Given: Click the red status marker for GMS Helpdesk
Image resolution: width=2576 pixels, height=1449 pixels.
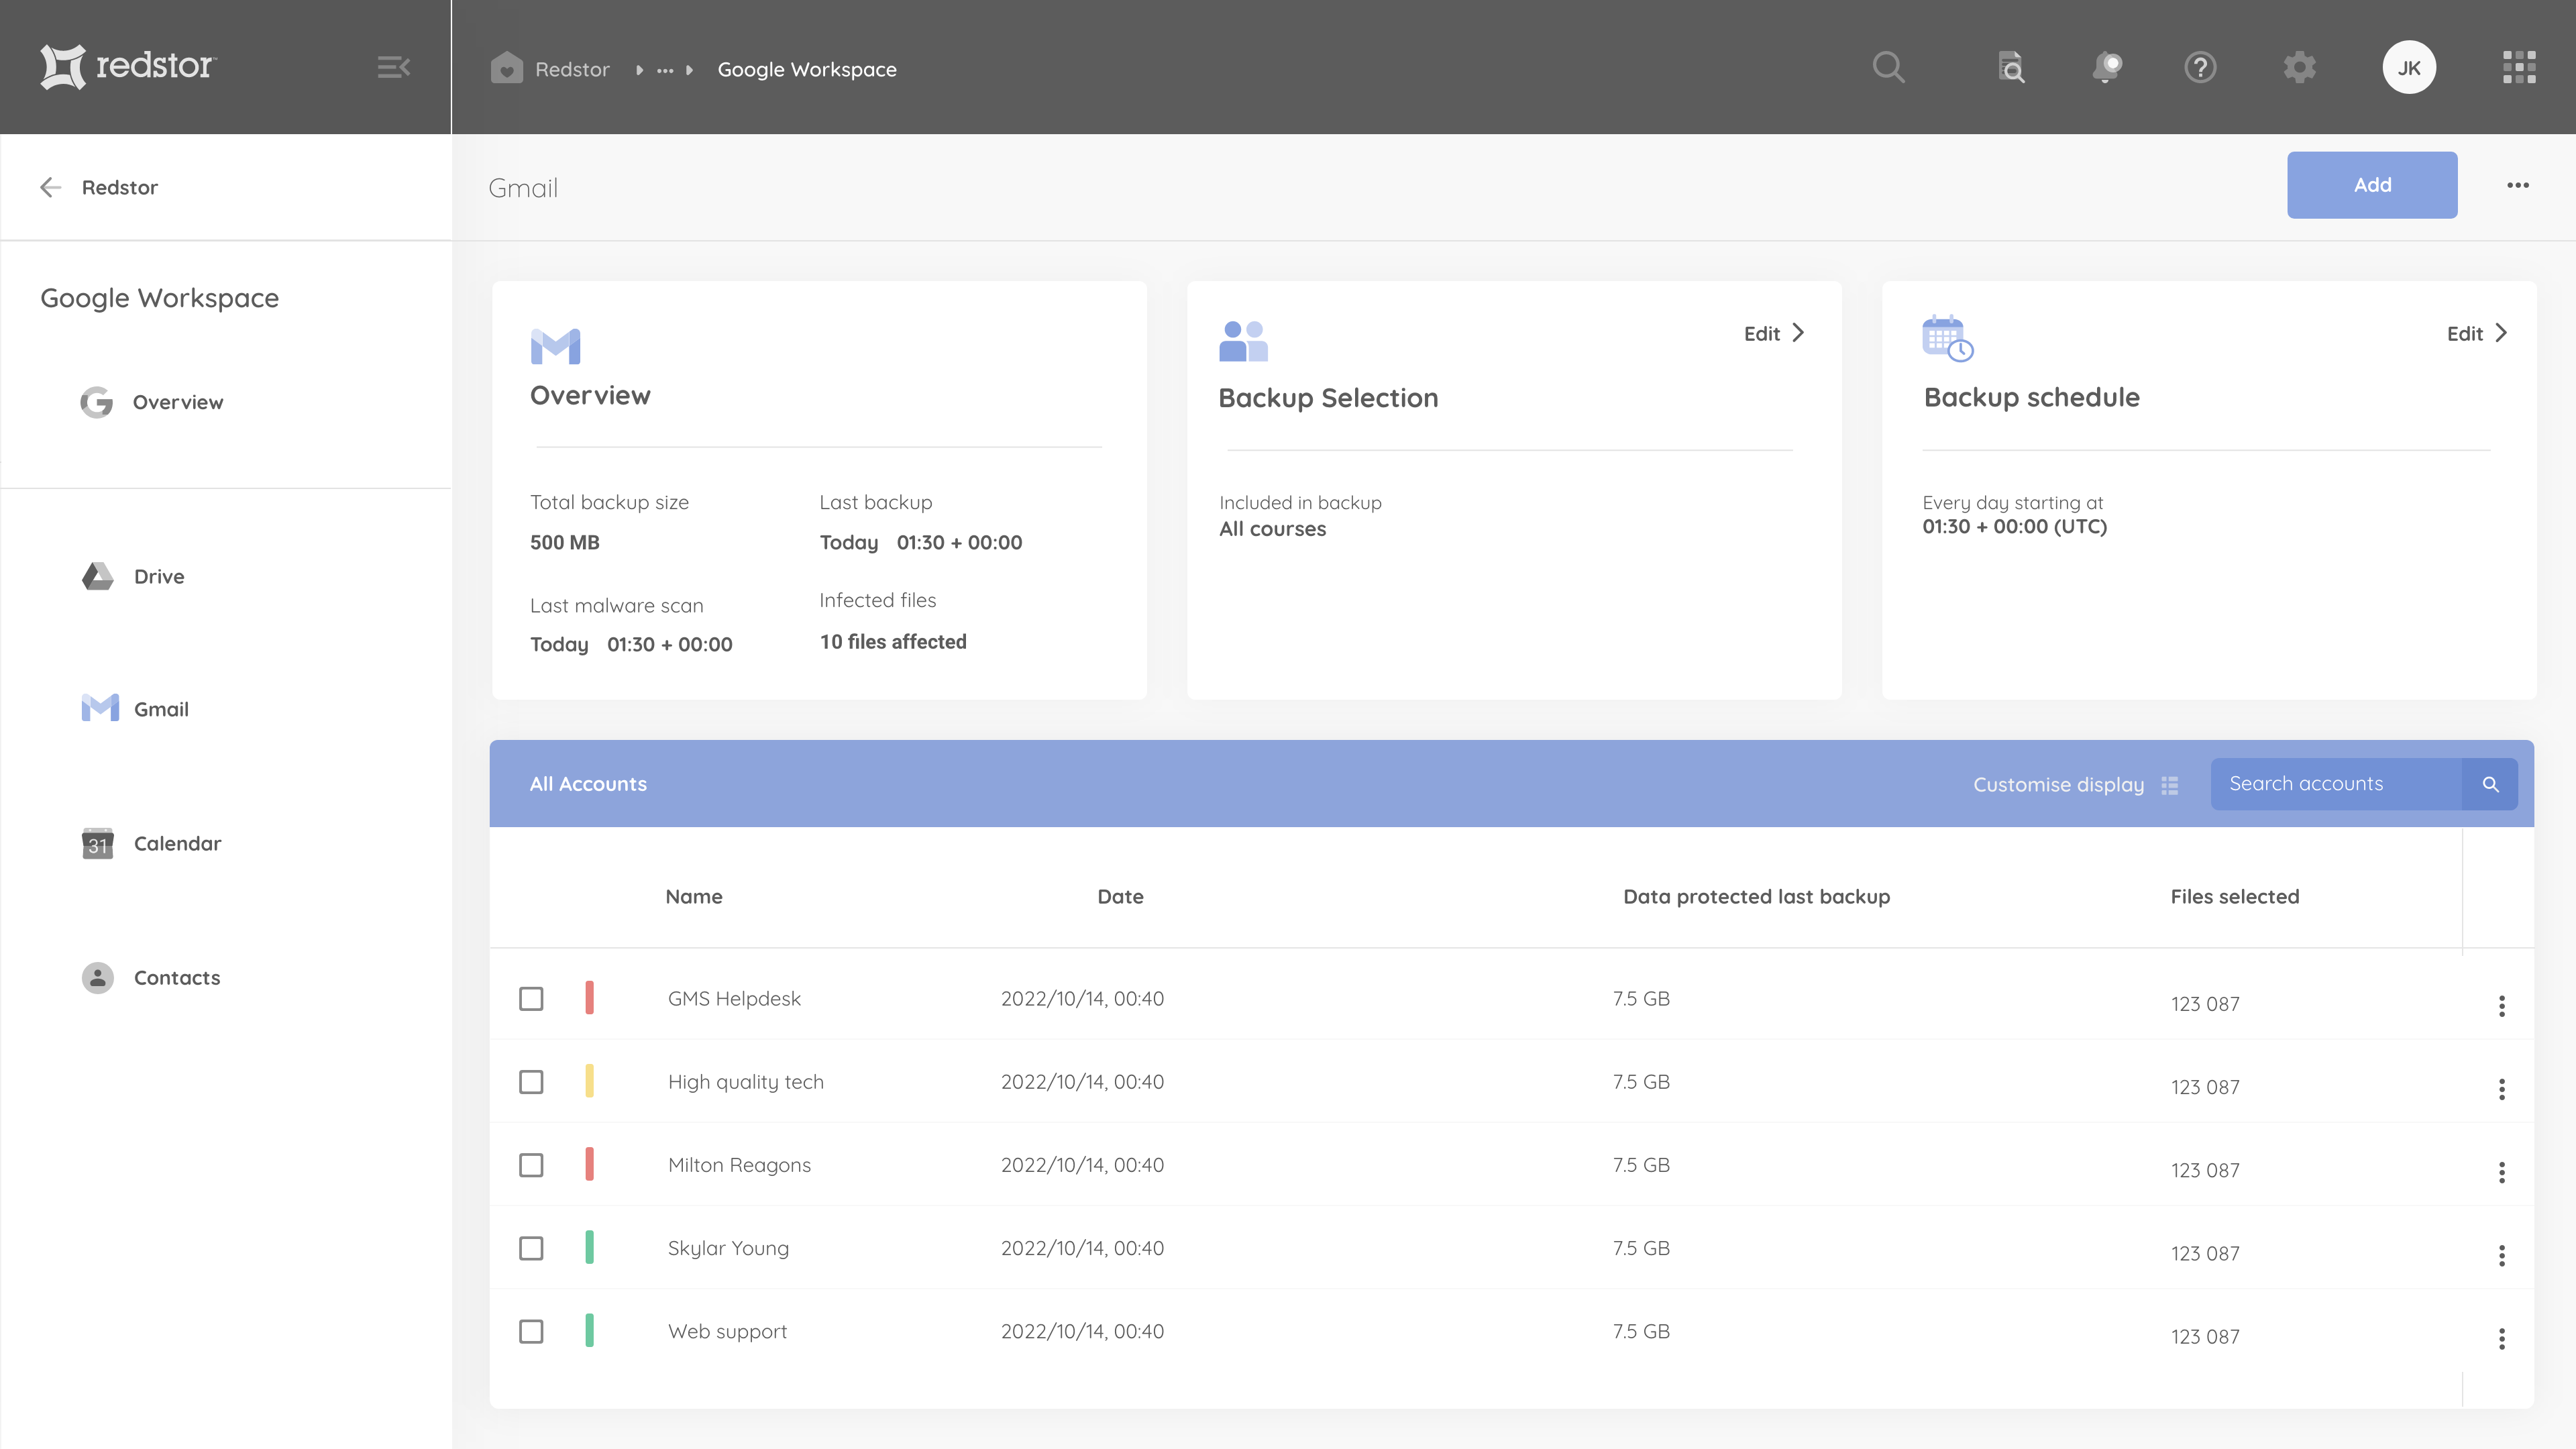Looking at the screenshot, I should coord(589,998).
